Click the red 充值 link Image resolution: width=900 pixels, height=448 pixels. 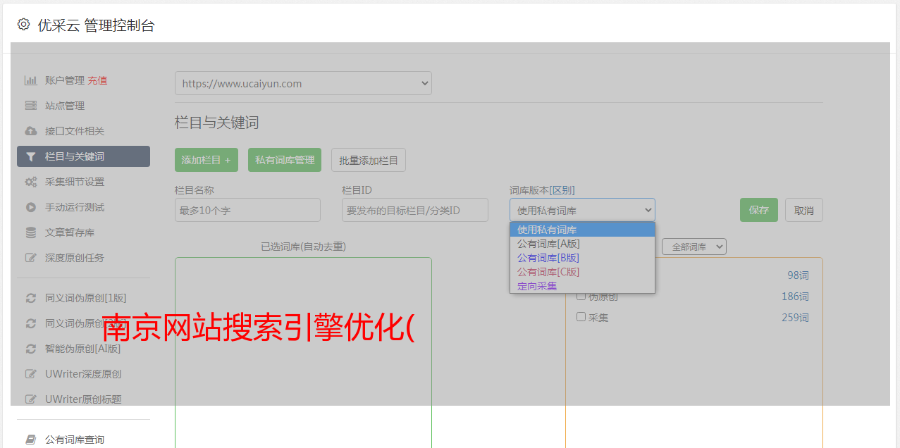point(97,80)
